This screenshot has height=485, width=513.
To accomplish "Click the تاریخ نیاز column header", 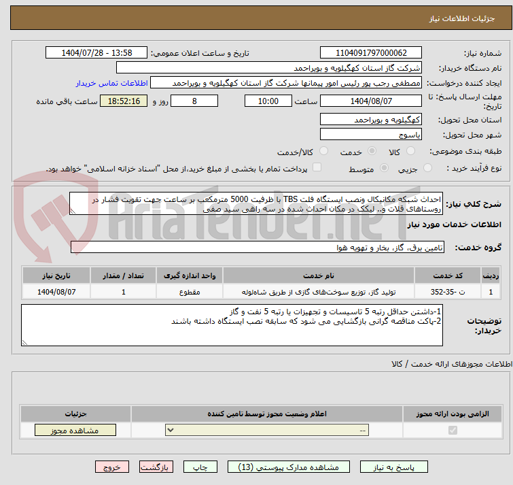I will [56, 275].
